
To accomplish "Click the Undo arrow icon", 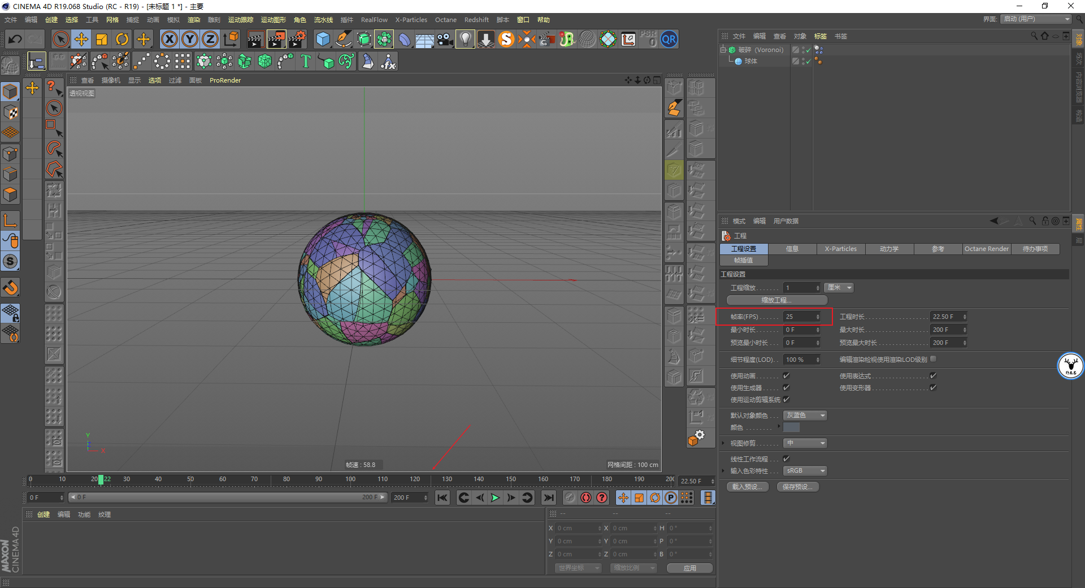I will [15, 40].
